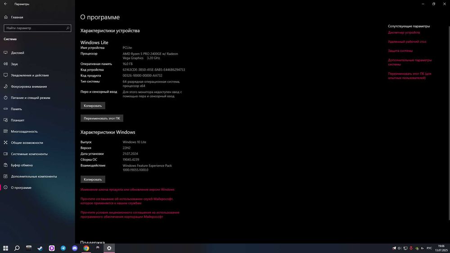
Task: Click the back arrow in Параметры title bar
Action: point(5,4)
